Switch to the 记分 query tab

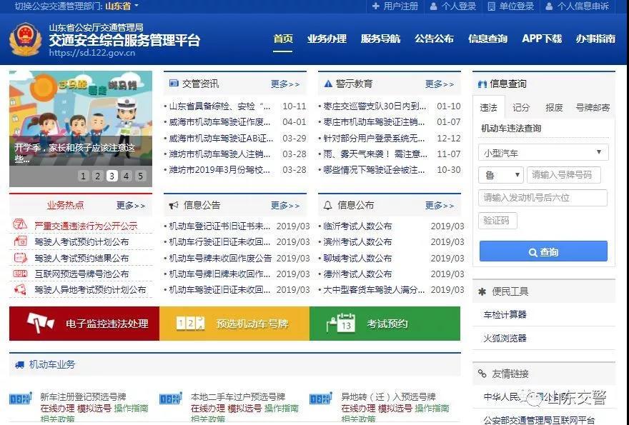[521, 107]
